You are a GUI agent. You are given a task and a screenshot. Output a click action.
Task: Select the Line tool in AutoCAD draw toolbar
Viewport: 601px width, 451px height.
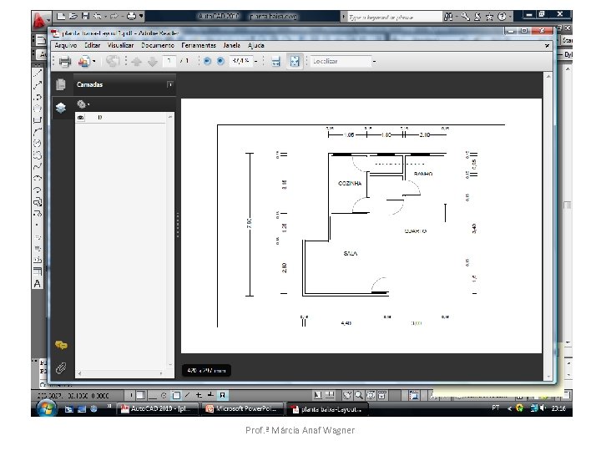[x=38, y=73]
